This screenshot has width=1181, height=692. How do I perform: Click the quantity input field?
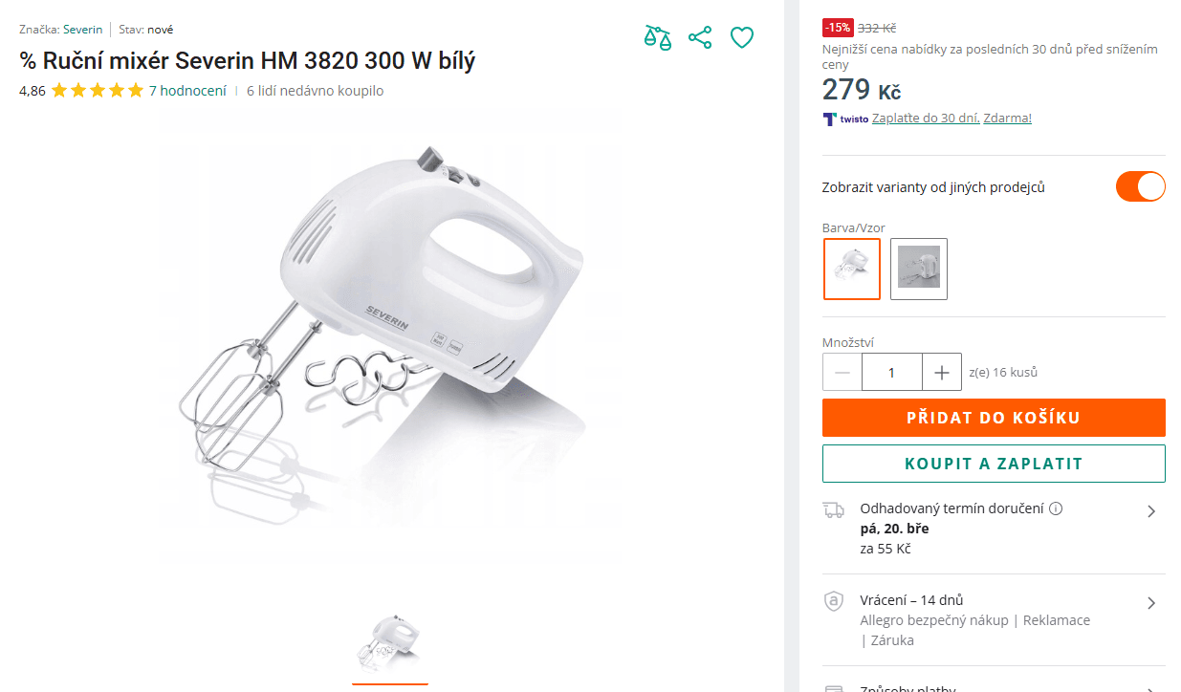coord(892,372)
